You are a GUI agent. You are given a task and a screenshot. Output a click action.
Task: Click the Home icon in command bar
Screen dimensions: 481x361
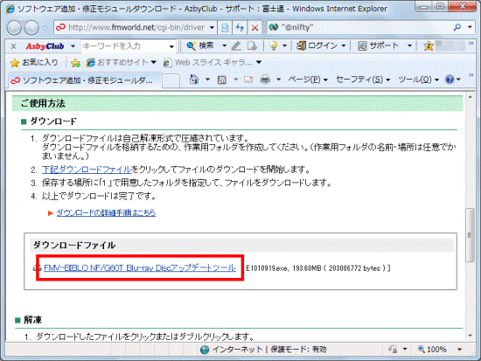click(194, 80)
